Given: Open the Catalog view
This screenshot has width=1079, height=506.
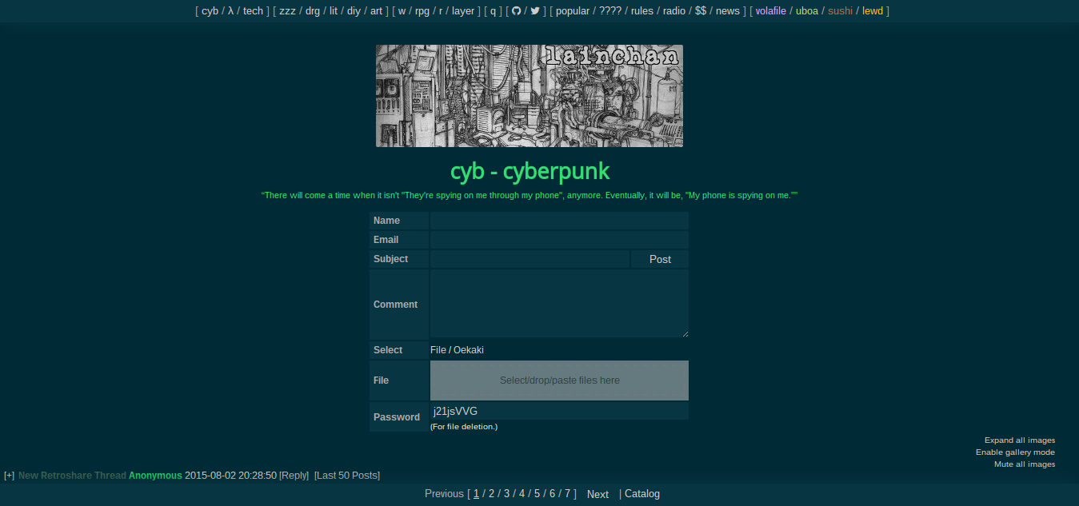Looking at the screenshot, I should click(642, 494).
